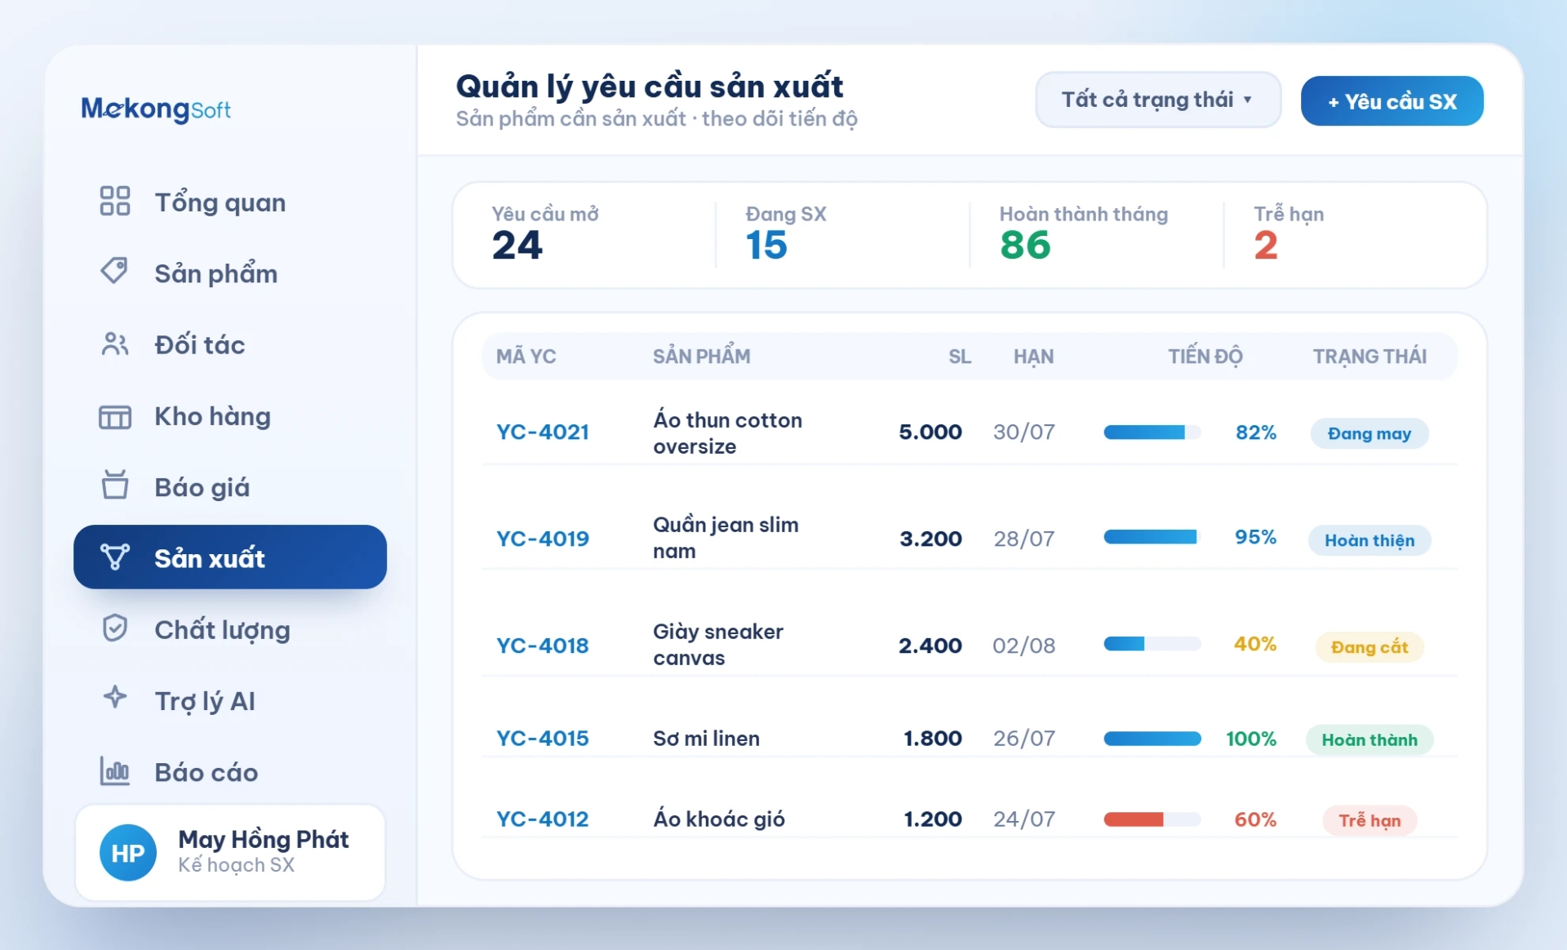Image resolution: width=1567 pixels, height=950 pixels.
Task: Click product Sơ mi linen
Action: click(x=706, y=739)
